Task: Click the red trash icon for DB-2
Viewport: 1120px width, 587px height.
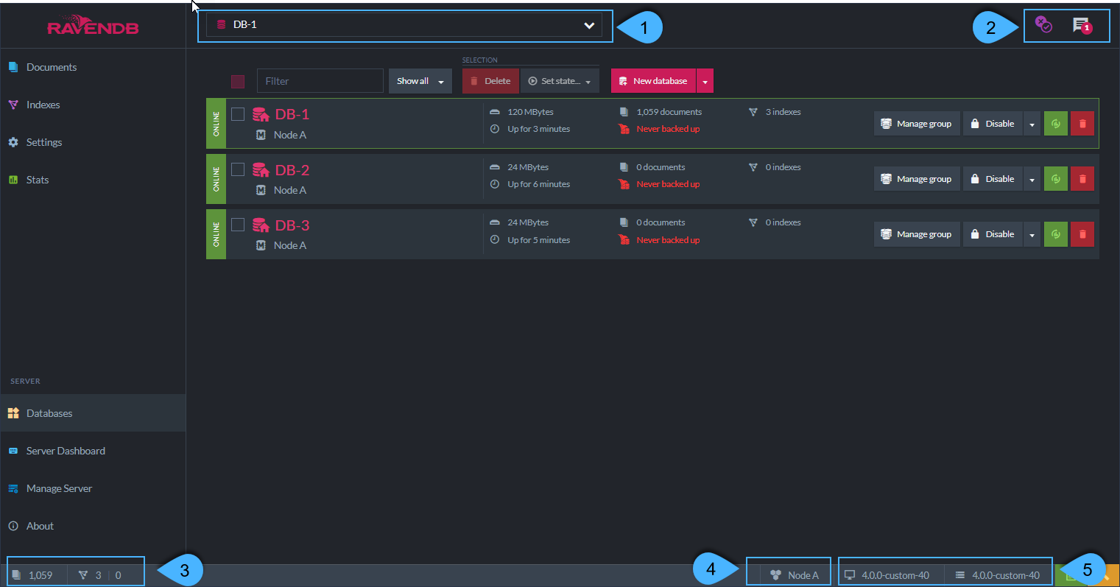Action: click(x=1082, y=179)
